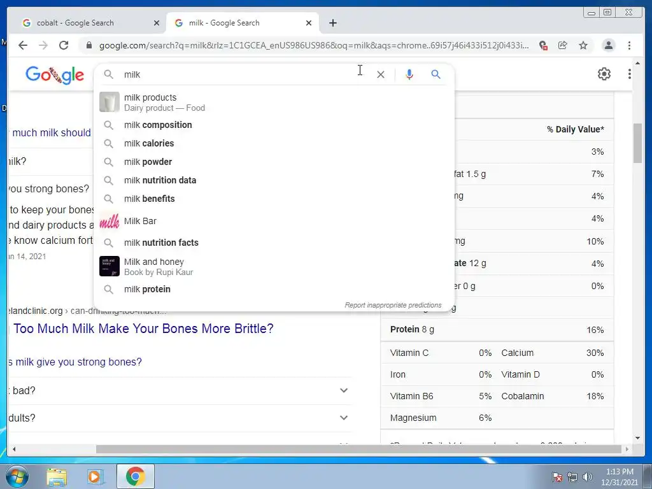The image size is (652, 489).
Task: Click 'Magnesium' in the nutrition table
Action: click(413, 418)
